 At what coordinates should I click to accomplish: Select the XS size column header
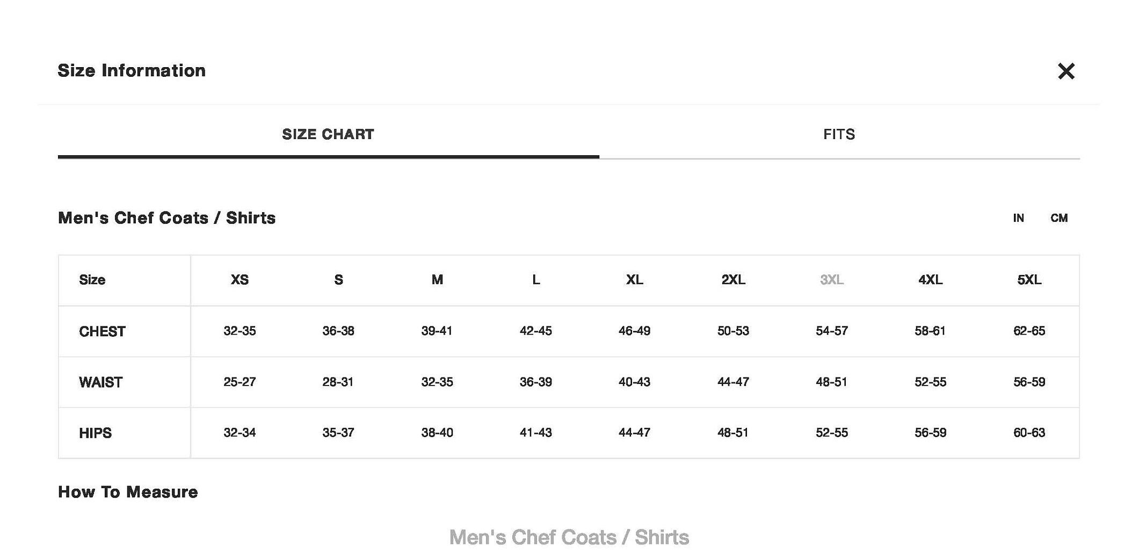click(x=240, y=280)
